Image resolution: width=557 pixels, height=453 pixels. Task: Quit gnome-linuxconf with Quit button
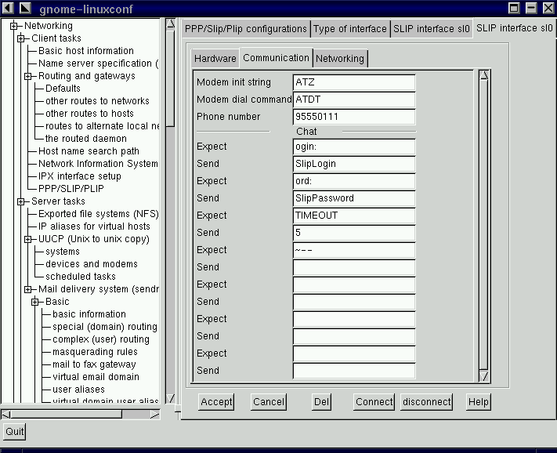[x=14, y=432]
